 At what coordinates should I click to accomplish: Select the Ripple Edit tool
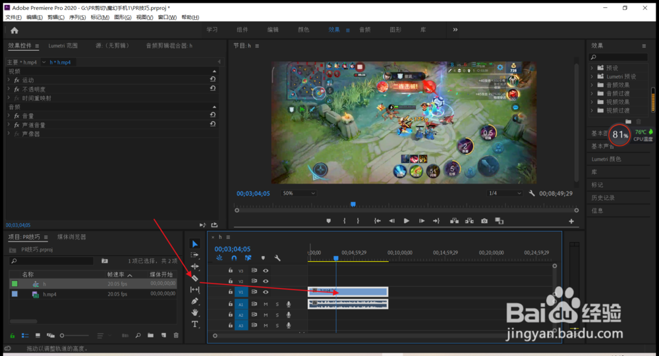tap(194, 266)
